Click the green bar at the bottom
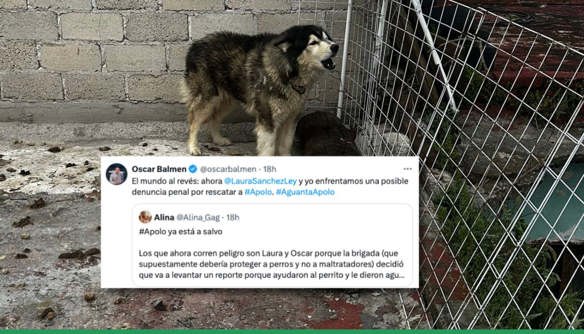 point(292,332)
